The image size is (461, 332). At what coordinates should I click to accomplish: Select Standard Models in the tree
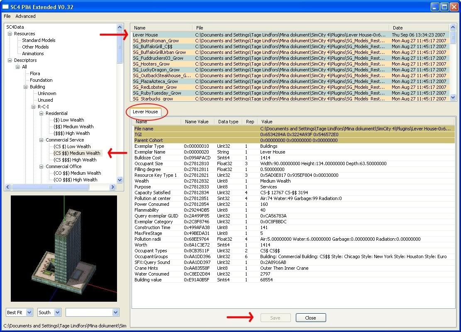39,40
